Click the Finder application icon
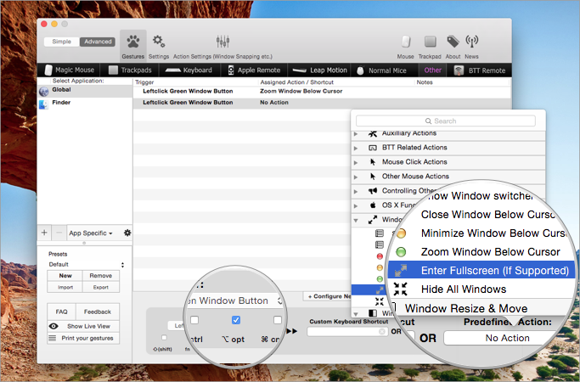 43,104
